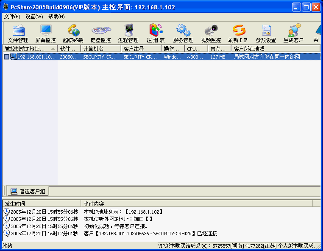Open 注册表 registry editor tool

[156, 33]
